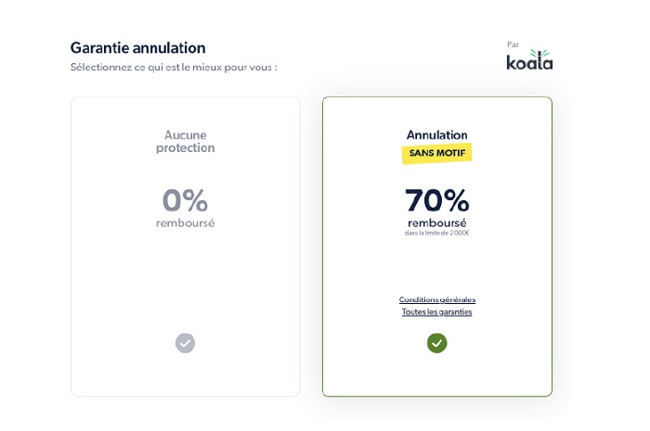Click the "Sélectionnez ce qui est le mieux" subtitle
Image resolution: width=650 pixels, height=431 pixels.
[174, 67]
